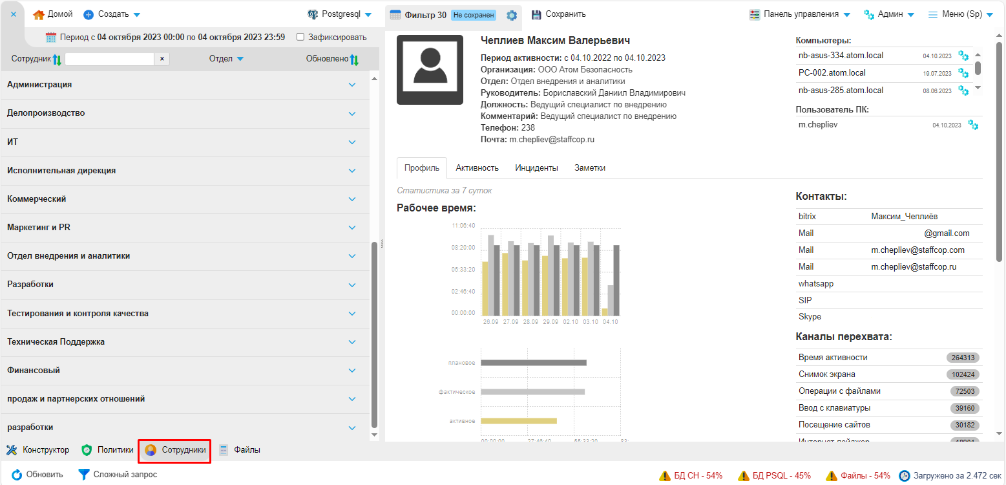
Task: Click the gear icon next to Фильтр 30
Action: (x=512, y=15)
